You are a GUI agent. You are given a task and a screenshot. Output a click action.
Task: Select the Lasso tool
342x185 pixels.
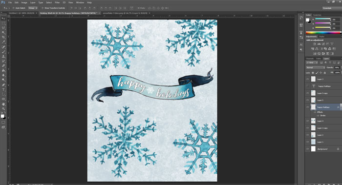tap(3, 28)
